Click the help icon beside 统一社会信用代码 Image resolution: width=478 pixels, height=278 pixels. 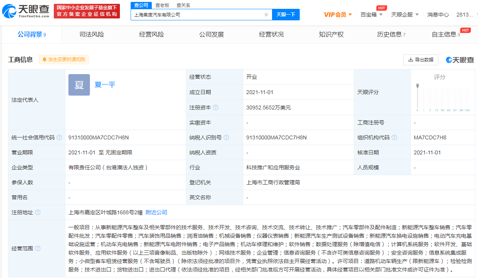(59, 137)
